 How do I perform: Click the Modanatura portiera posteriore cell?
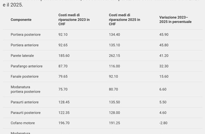tap(25, 89)
